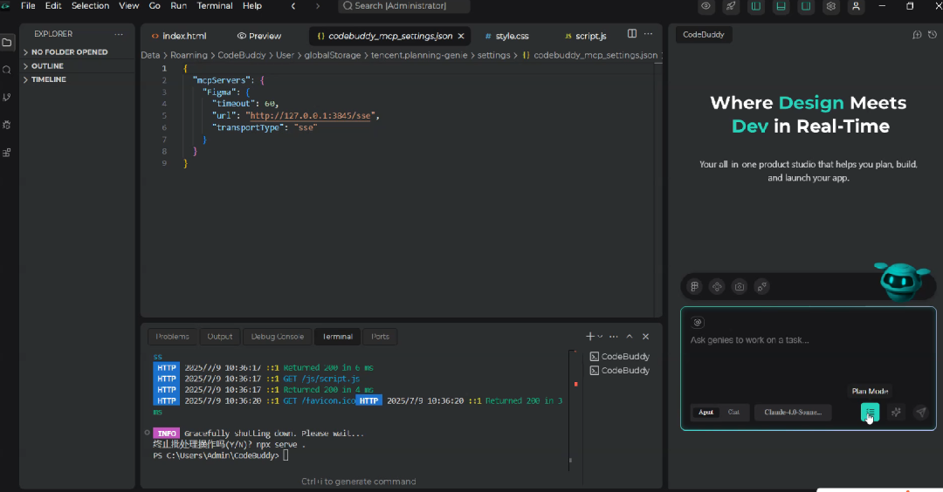
Task: Split the editor to the right
Action: (632, 34)
